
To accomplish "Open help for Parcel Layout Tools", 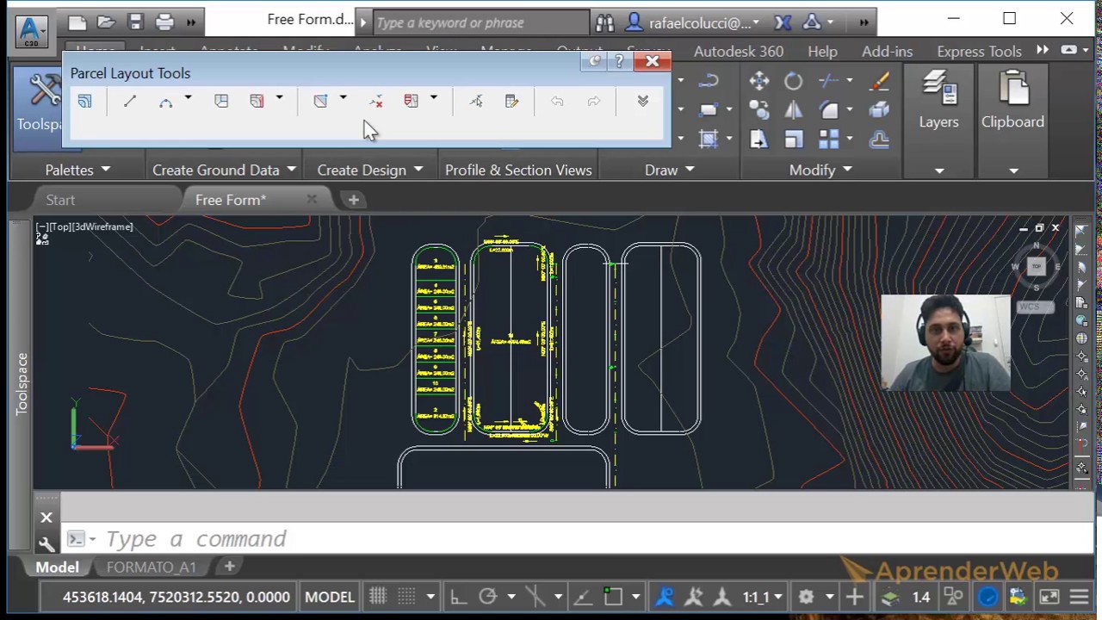I will click(x=619, y=61).
